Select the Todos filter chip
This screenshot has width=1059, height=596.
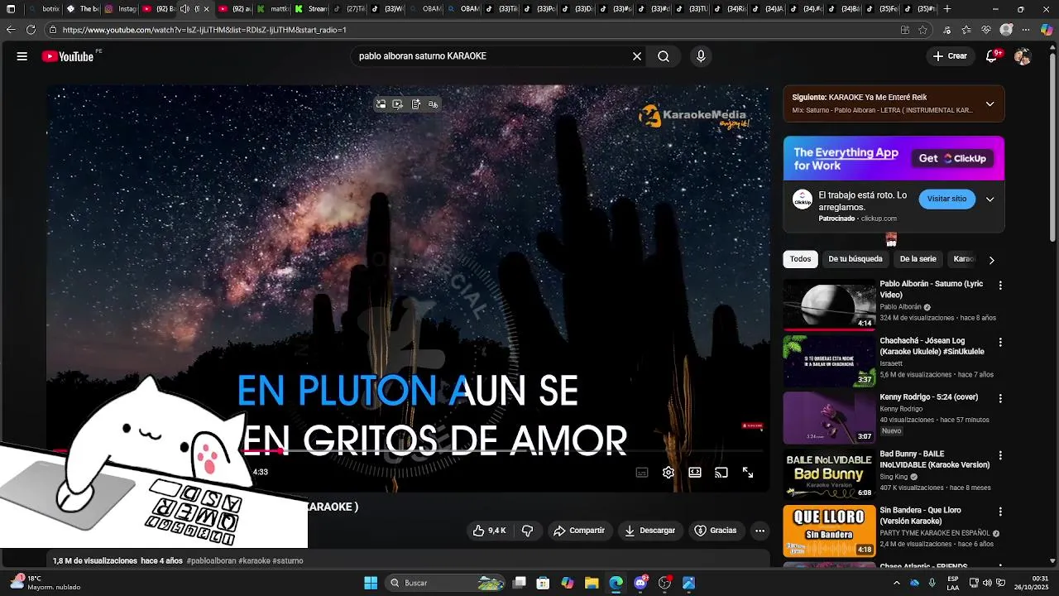pyautogui.click(x=800, y=259)
